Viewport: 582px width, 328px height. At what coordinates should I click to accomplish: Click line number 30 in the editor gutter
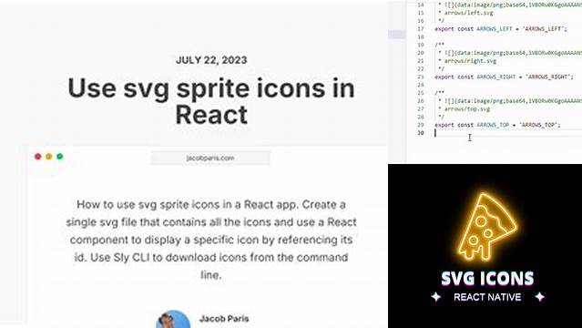(421, 133)
